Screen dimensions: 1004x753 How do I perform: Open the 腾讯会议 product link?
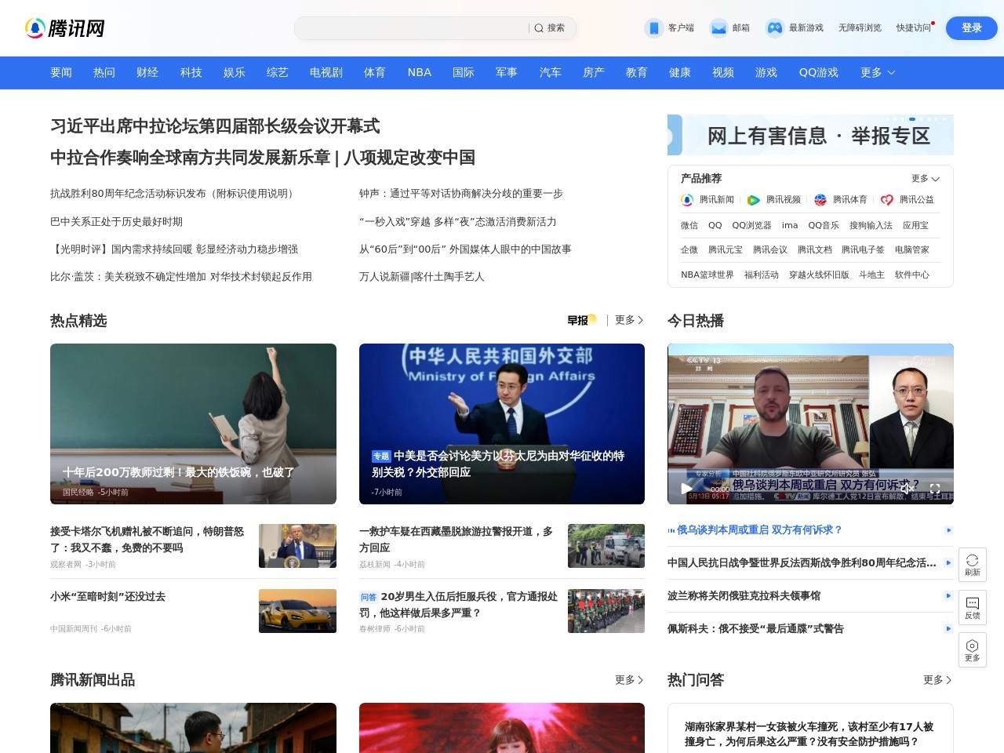pyautogui.click(x=770, y=249)
